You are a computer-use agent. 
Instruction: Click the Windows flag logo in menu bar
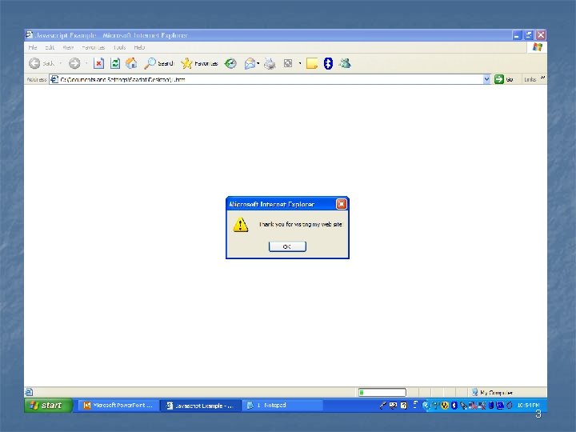click(x=538, y=47)
